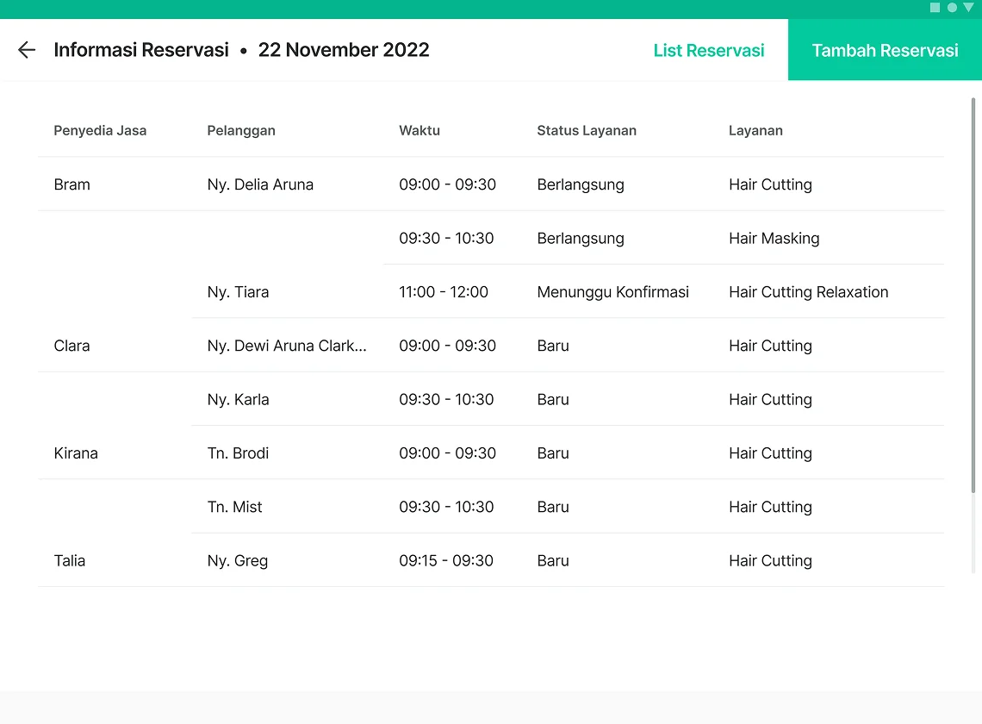Sort by Waktu column header
982x724 pixels.
click(x=420, y=130)
